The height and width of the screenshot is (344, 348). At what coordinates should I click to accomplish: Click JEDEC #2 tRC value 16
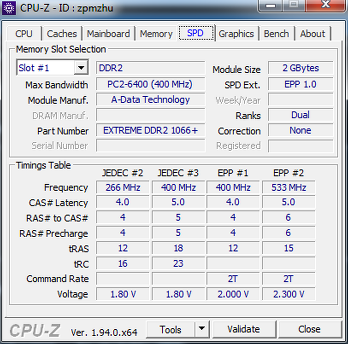tap(123, 263)
